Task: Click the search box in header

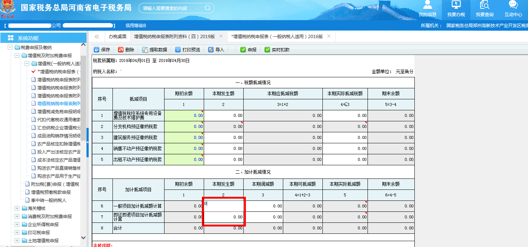Action: [x=174, y=8]
